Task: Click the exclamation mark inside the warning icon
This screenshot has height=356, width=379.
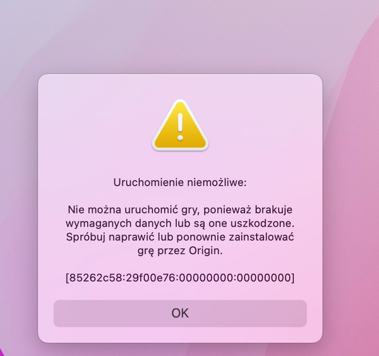Action: [x=180, y=127]
